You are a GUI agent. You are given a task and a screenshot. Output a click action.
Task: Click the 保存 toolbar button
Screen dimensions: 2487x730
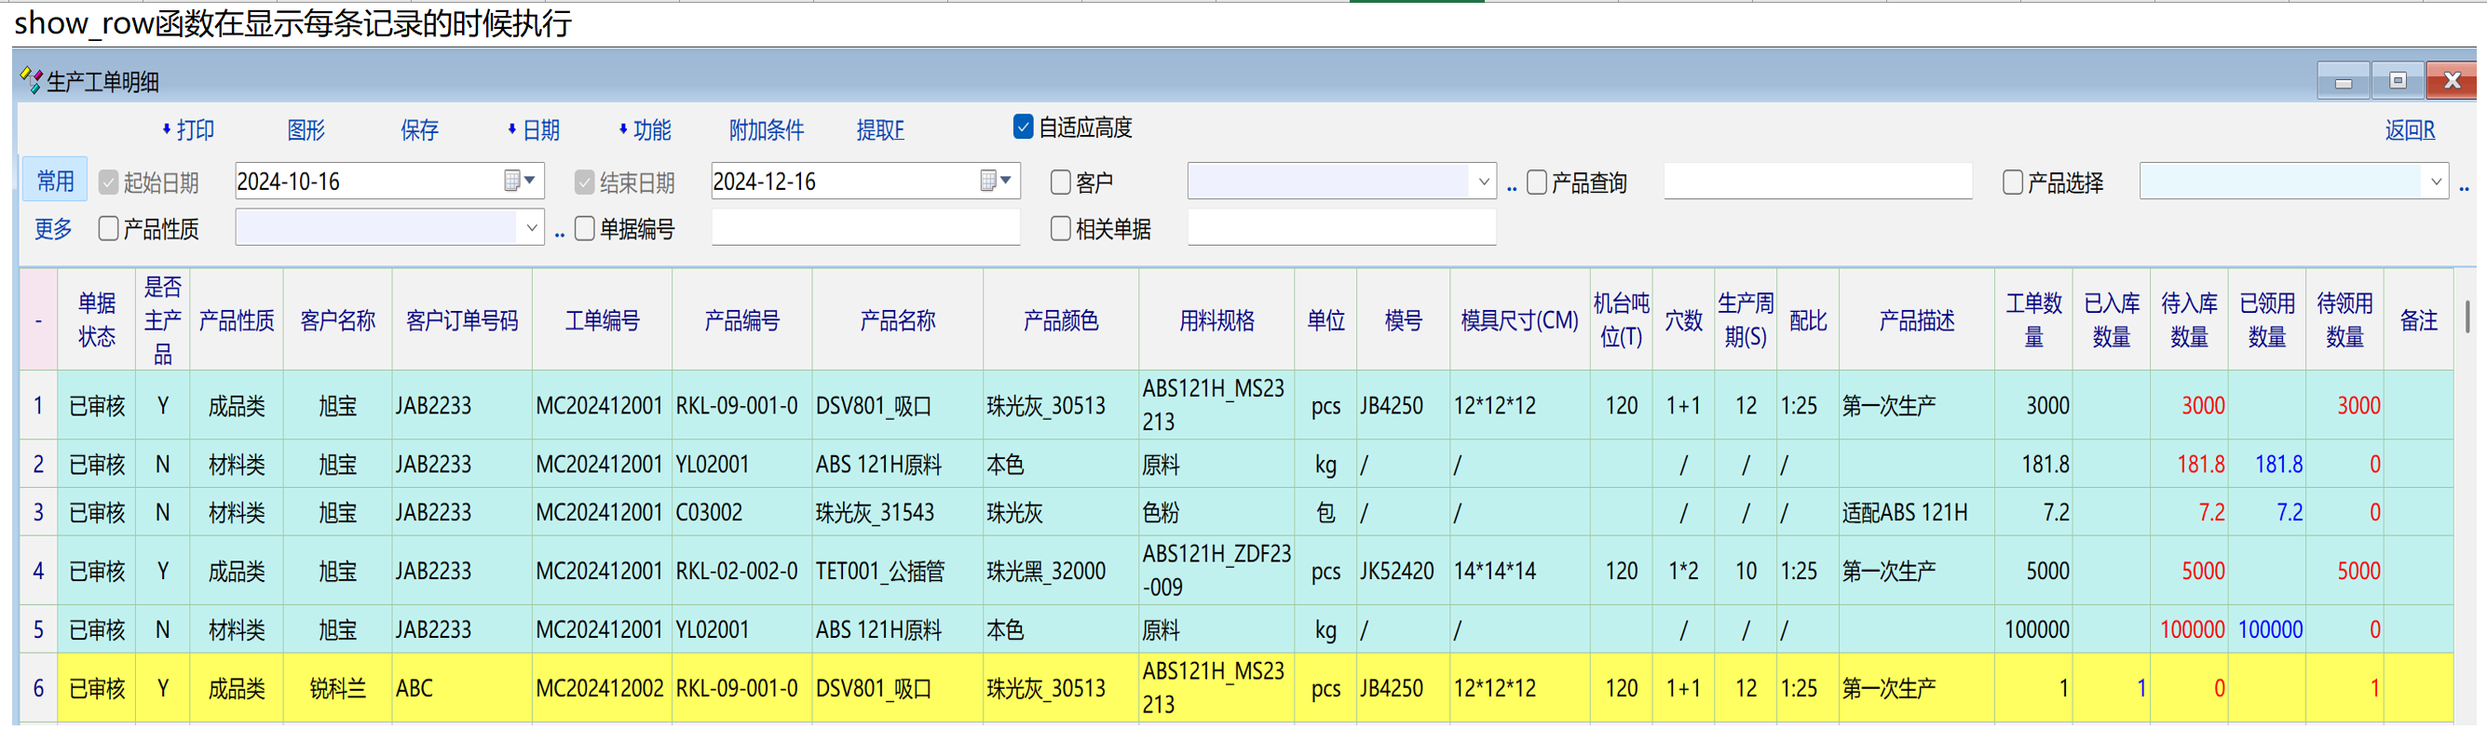click(419, 130)
